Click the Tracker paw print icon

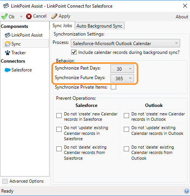tap(8, 53)
